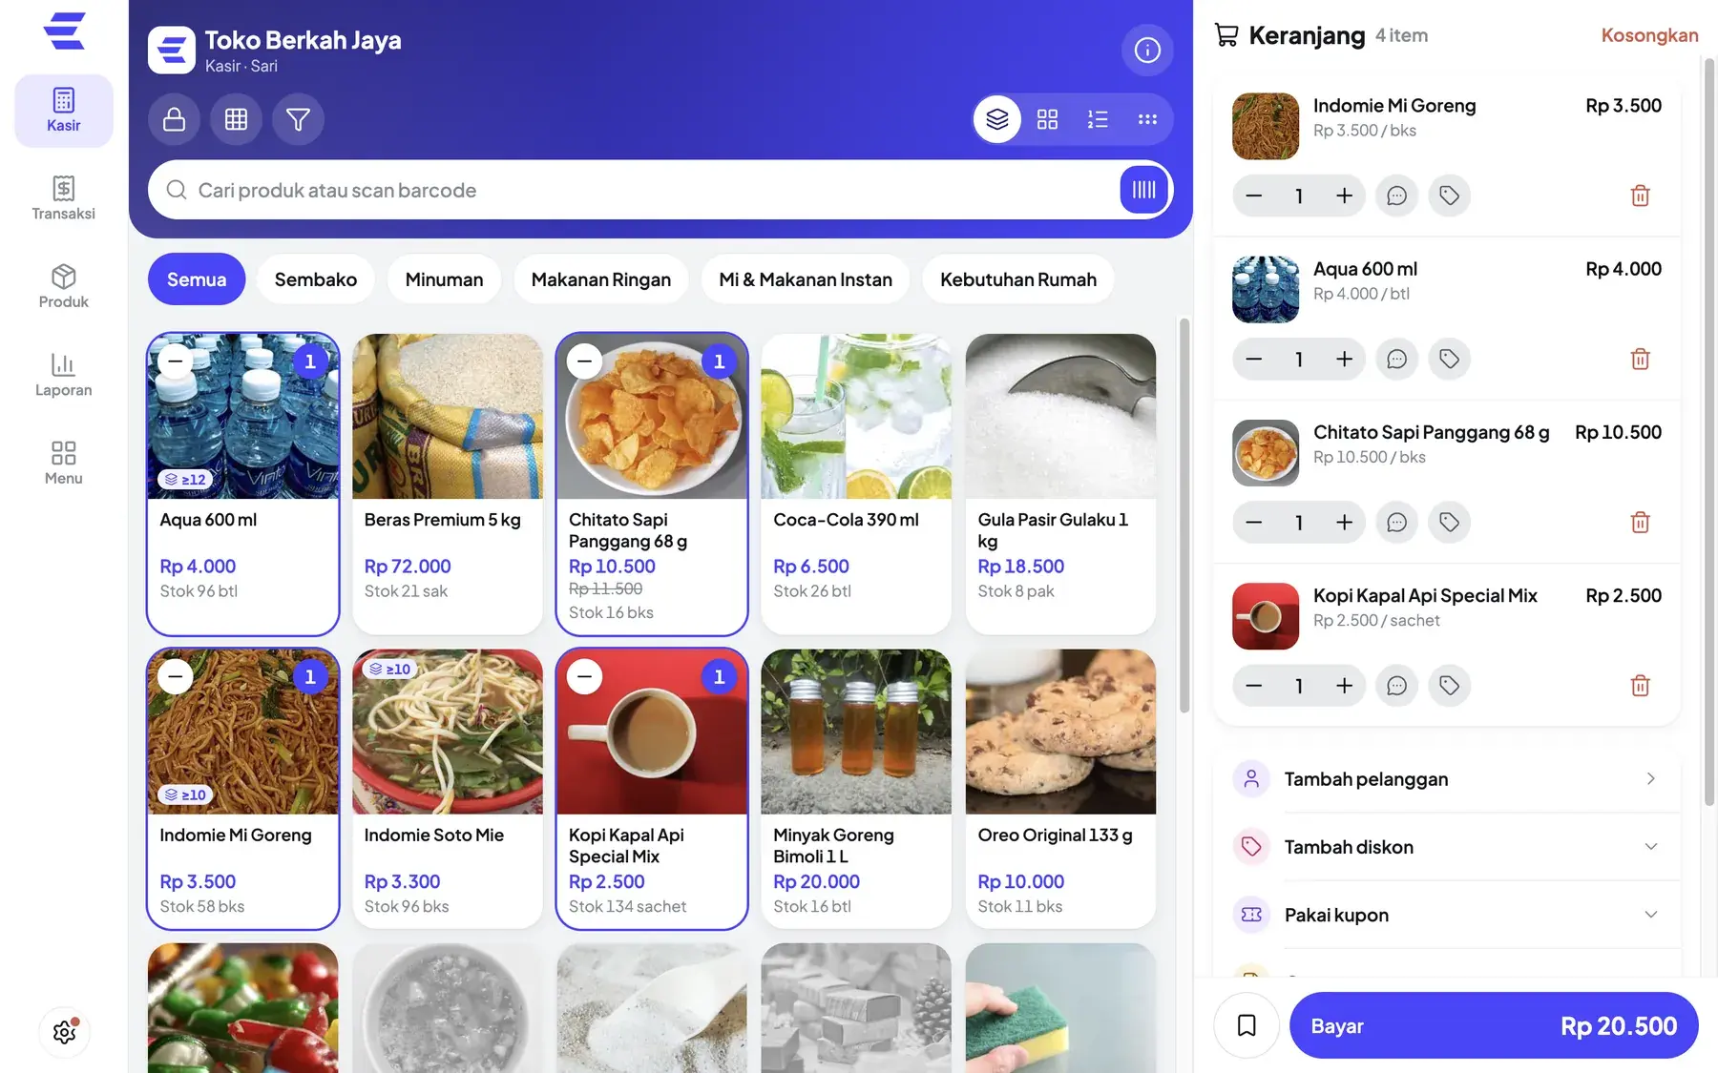Open settings gear at sidebar bottom
The width and height of the screenshot is (1718, 1073).
[65, 1031]
